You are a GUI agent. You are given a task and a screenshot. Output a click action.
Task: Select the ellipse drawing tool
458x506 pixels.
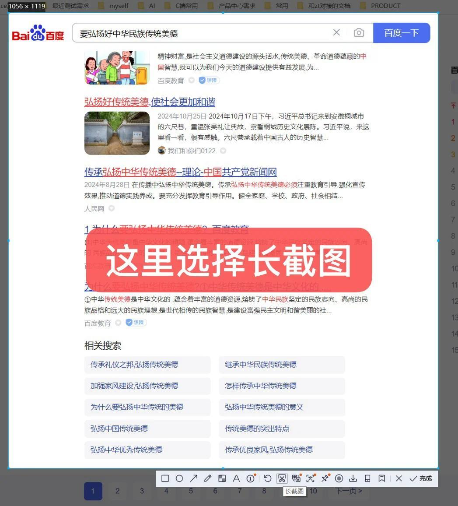pyautogui.click(x=179, y=478)
